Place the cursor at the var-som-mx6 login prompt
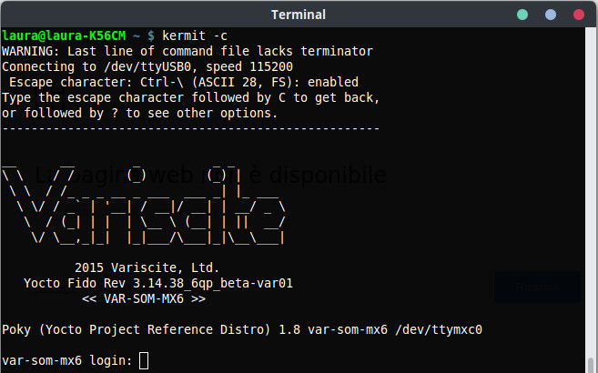 [144, 360]
